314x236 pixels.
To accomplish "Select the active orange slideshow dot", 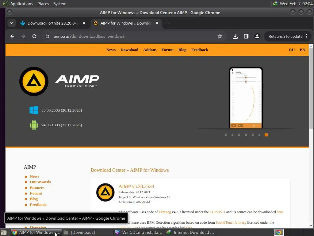I will 266,135.
